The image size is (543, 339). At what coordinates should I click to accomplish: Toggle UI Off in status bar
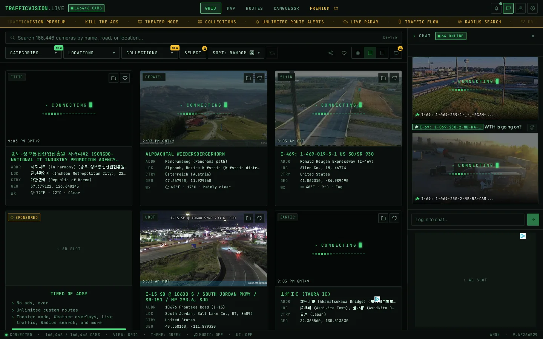pos(244,334)
